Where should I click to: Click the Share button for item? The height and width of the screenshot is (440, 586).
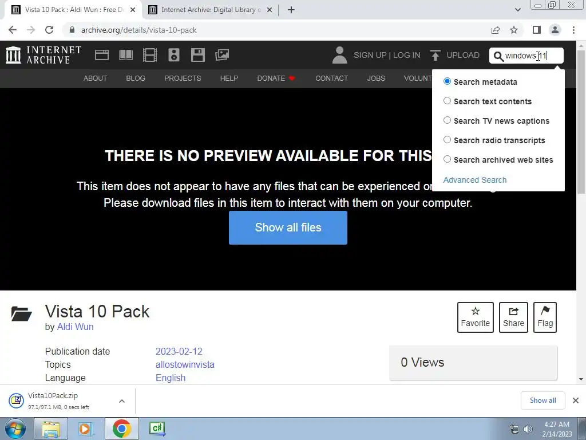[513, 317]
